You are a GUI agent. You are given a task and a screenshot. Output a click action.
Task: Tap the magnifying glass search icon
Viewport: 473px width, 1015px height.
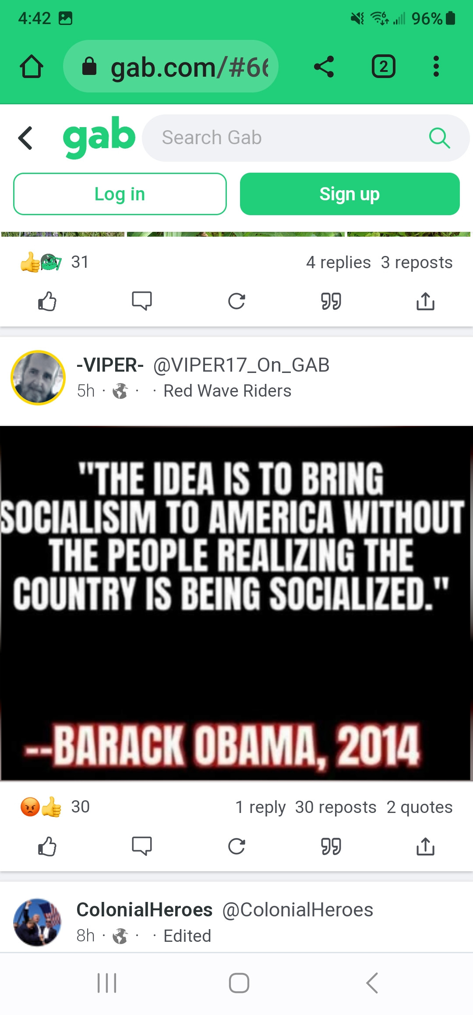[439, 138]
